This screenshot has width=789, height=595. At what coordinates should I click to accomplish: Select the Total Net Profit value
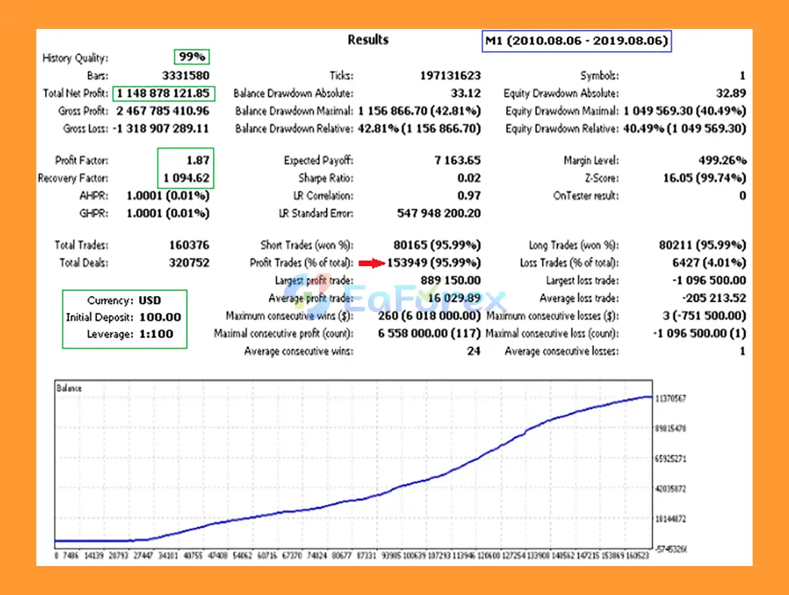(163, 94)
